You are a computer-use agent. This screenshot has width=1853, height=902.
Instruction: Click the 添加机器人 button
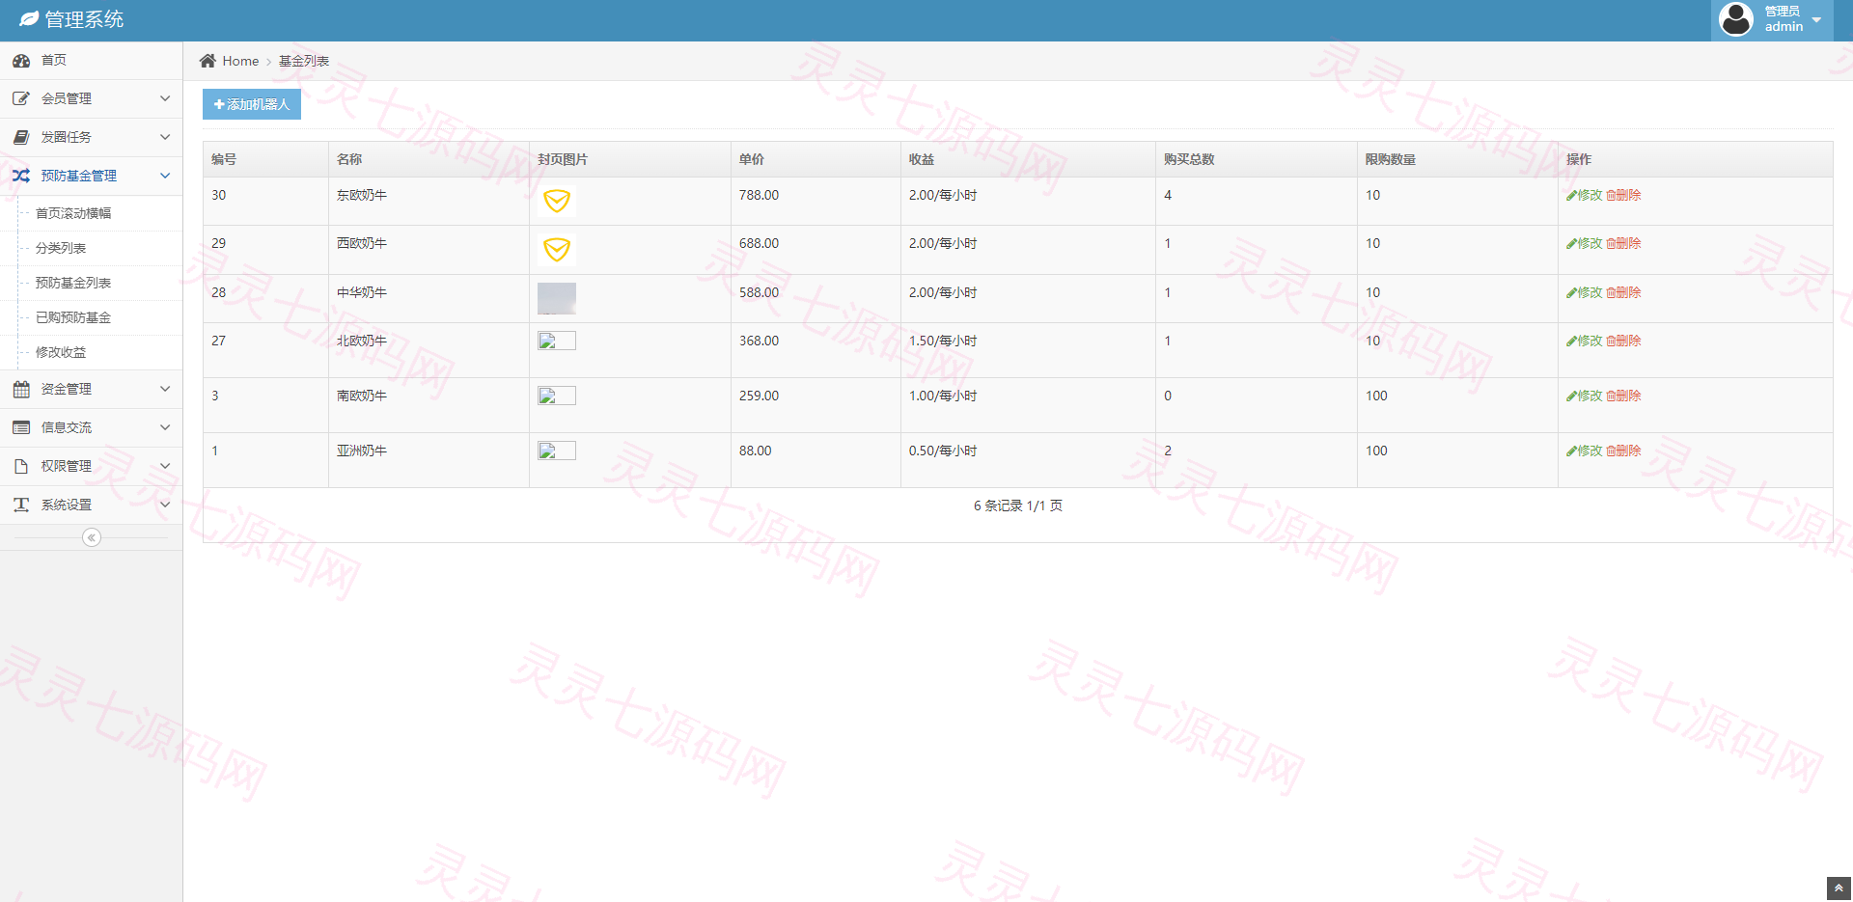tap(252, 104)
